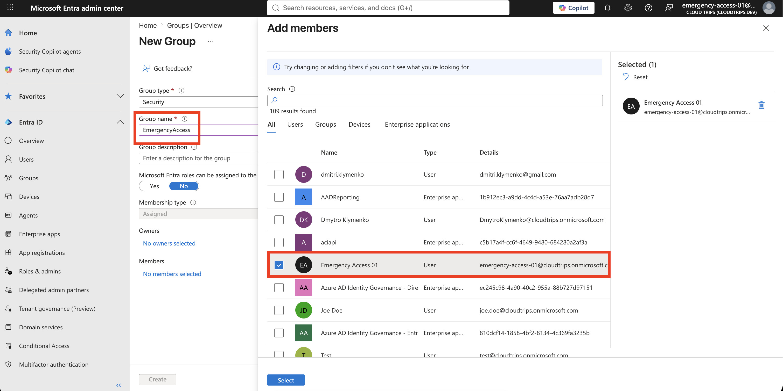783x391 pixels.
Task: Remove Emergency Access 01 with the trash icon
Action: click(761, 105)
